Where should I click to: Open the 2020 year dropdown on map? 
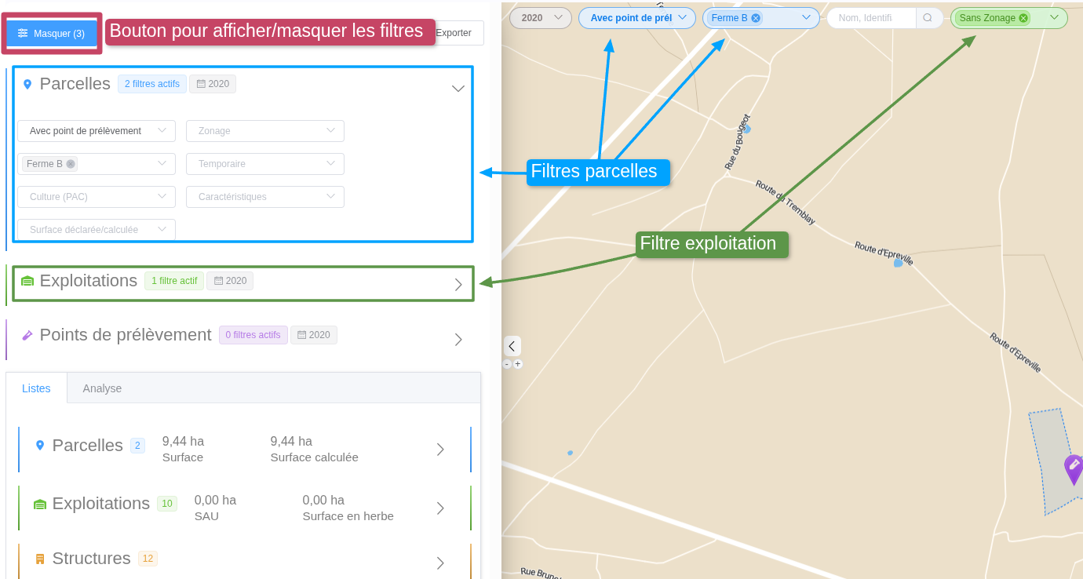click(540, 18)
